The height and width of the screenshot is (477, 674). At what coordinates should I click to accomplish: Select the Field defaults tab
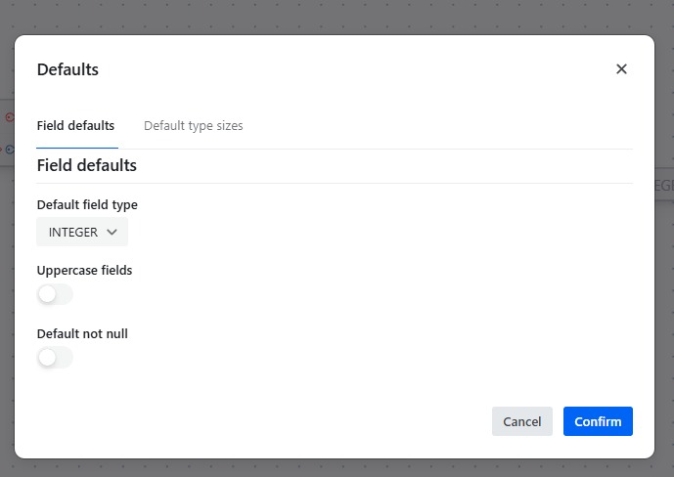75,126
